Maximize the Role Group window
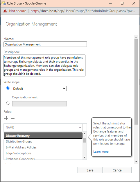Screen dimensions: 140x182 pyautogui.click(x=122, y=3)
